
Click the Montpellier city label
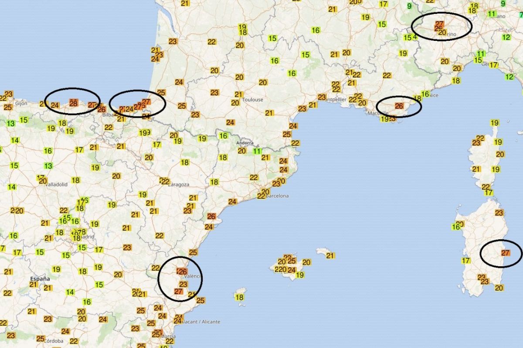335,100
